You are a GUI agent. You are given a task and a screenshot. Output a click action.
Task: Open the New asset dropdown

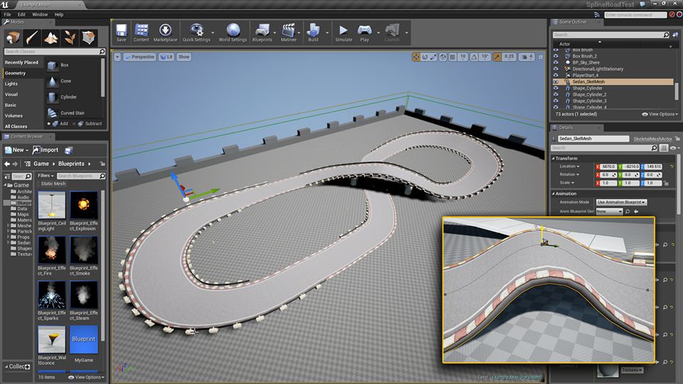[x=16, y=150]
